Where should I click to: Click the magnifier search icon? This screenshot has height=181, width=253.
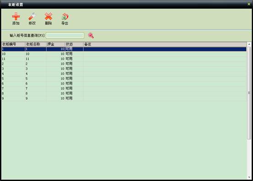coord(91,36)
